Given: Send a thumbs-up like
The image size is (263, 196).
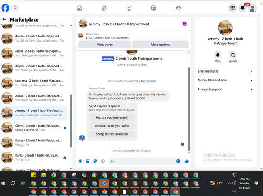Looking at the screenshot, I should [x=187, y=161].
